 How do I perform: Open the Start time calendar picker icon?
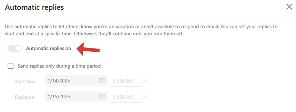click(102, 81)
